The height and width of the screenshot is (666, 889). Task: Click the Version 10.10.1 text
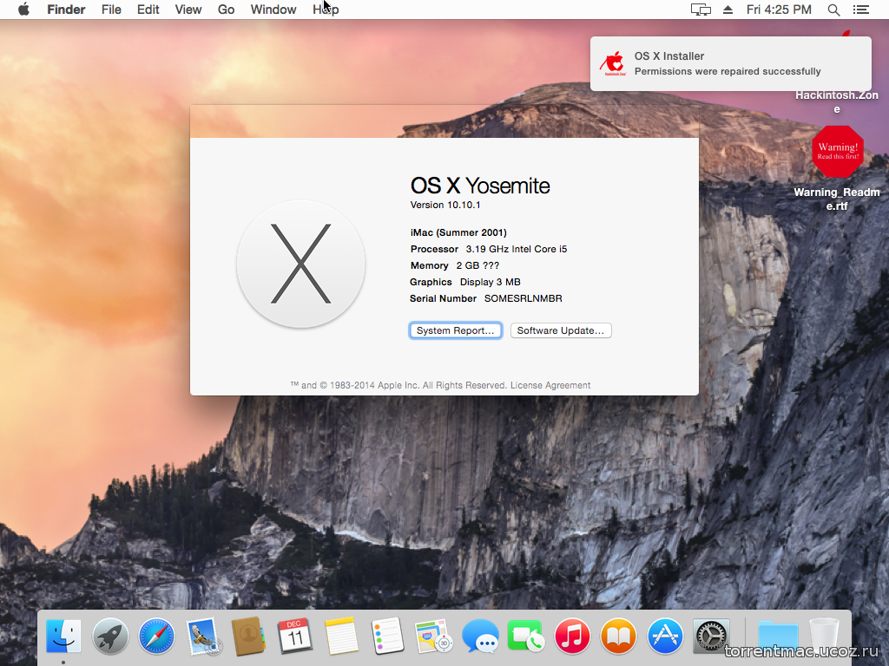[445, 205]
